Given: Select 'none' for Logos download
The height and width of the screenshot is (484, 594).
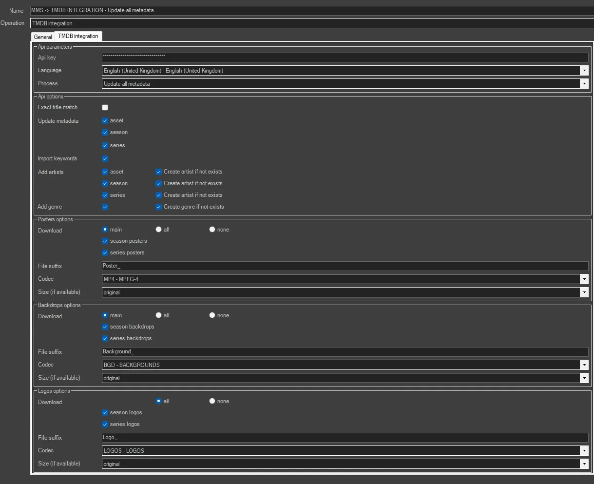Looking at the screenshot, I should tap(212, 401).
